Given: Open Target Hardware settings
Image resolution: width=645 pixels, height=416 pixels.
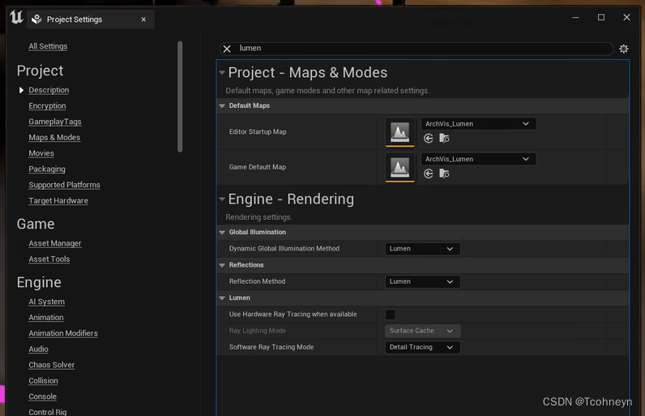Looking at the screenshot, I should point(58,201).
